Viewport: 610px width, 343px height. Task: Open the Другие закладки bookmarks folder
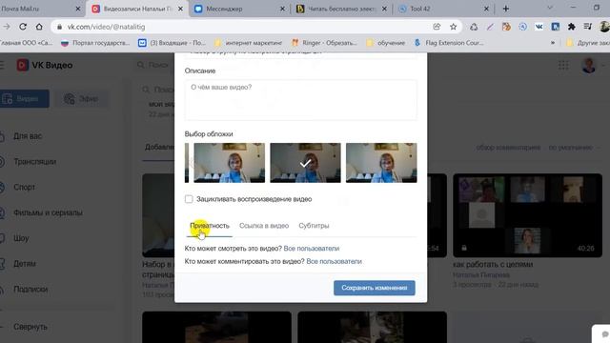(587, 43)
